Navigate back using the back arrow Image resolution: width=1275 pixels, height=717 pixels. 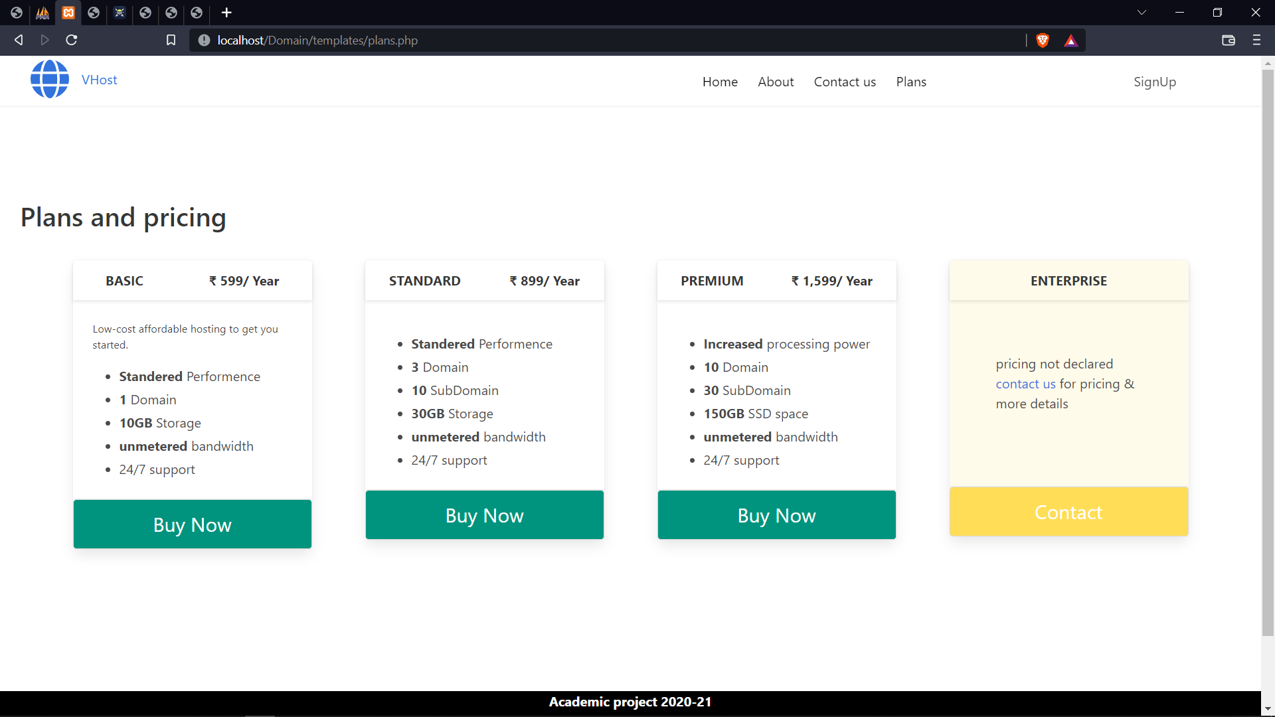coord(18,40)
